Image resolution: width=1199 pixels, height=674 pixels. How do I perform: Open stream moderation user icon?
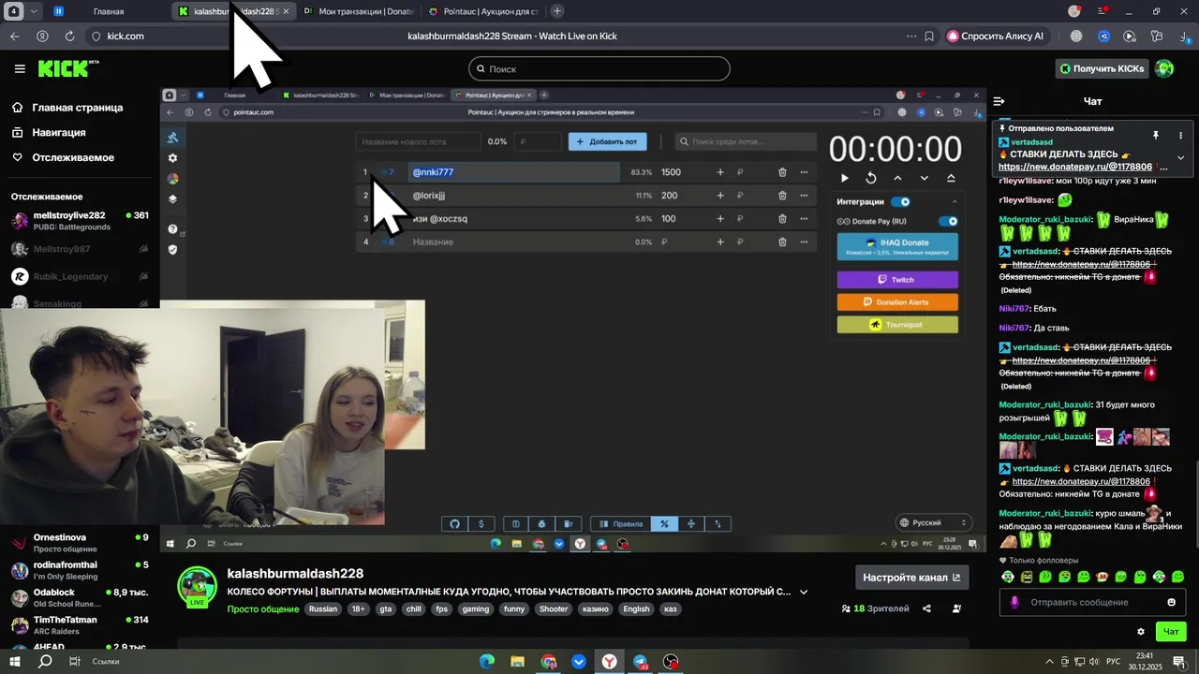pyautogui.click(x=956, y=608)
